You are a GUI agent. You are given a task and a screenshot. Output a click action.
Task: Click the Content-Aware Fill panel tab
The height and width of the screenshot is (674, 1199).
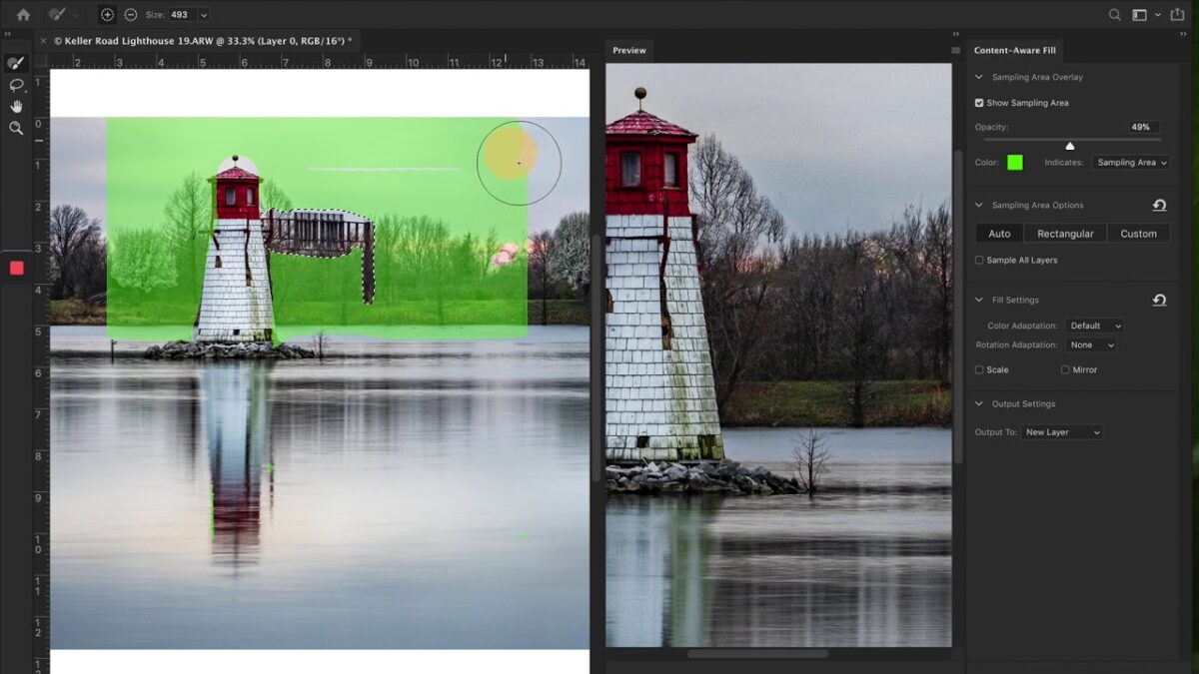click(x=1014, y=50)
